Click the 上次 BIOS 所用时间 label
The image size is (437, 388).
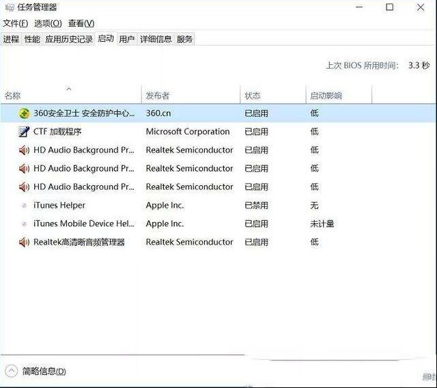pyautogui.click(x=363, y=66)
